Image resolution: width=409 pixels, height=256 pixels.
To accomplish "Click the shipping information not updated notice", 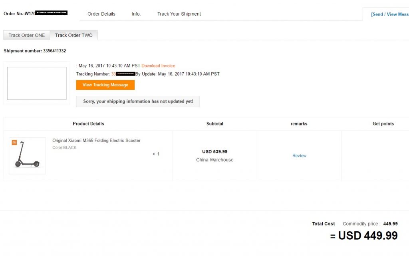I will coord(138,101).
